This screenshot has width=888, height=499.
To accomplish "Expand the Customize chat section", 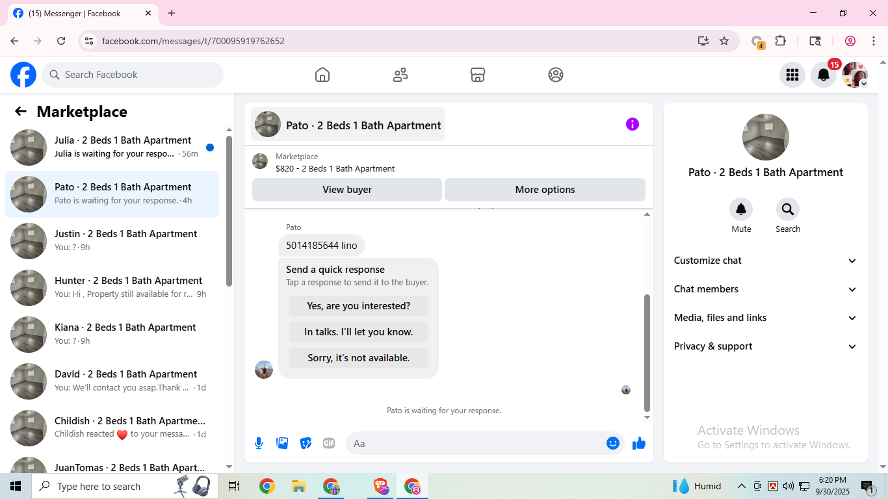I will click(x=766, y=261).
